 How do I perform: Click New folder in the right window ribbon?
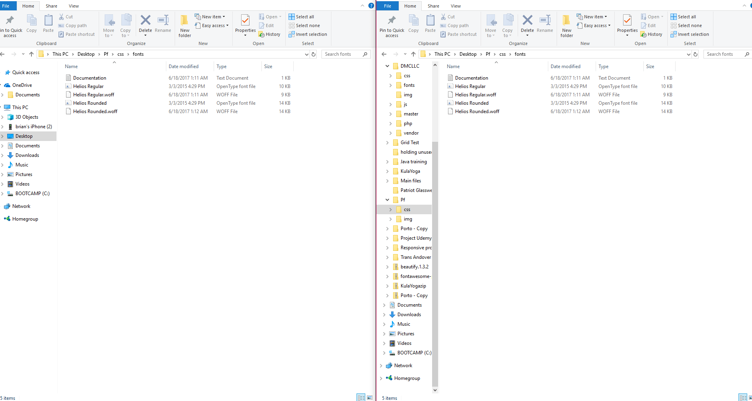[x=567, y=26]
